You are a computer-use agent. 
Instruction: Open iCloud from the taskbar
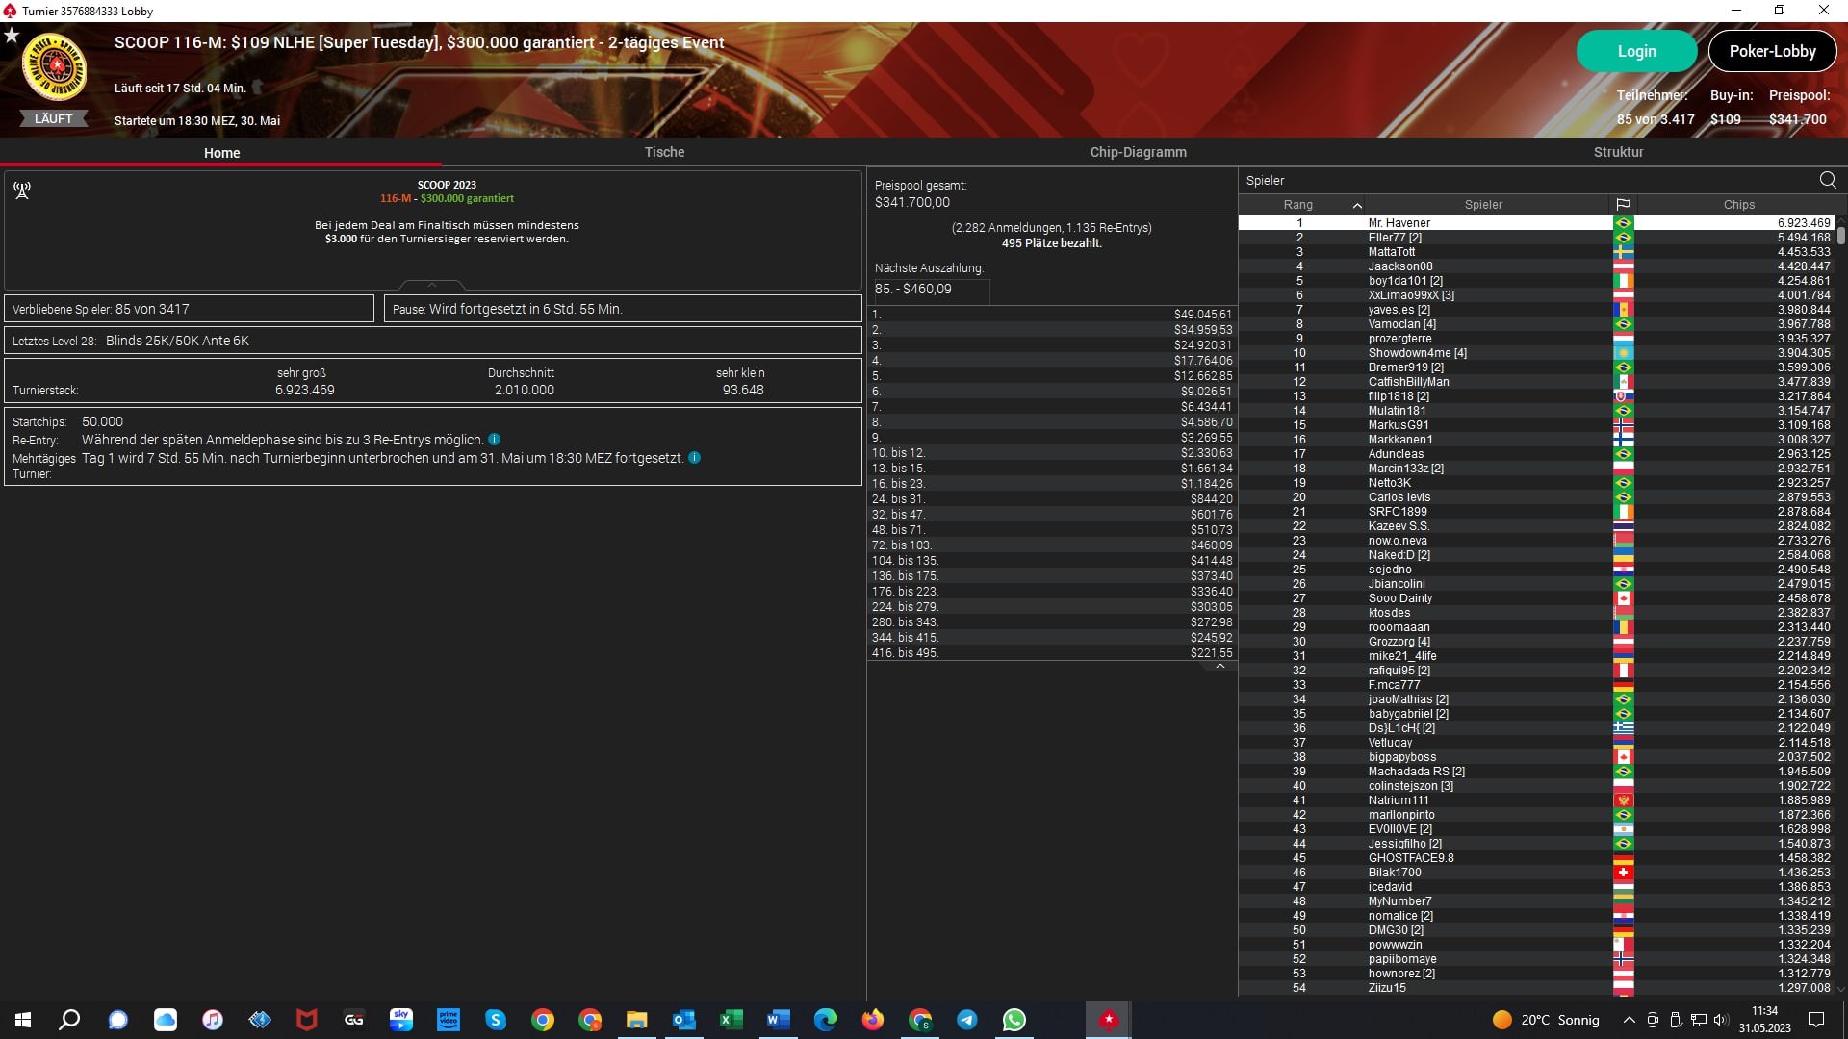166,1020
